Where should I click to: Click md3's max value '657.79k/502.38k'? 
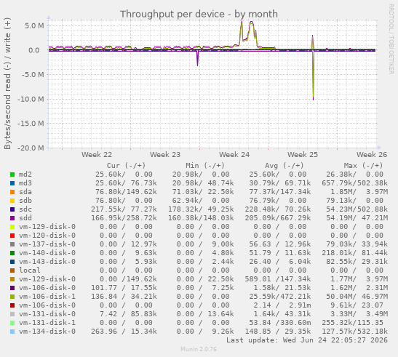coord(354,183)
